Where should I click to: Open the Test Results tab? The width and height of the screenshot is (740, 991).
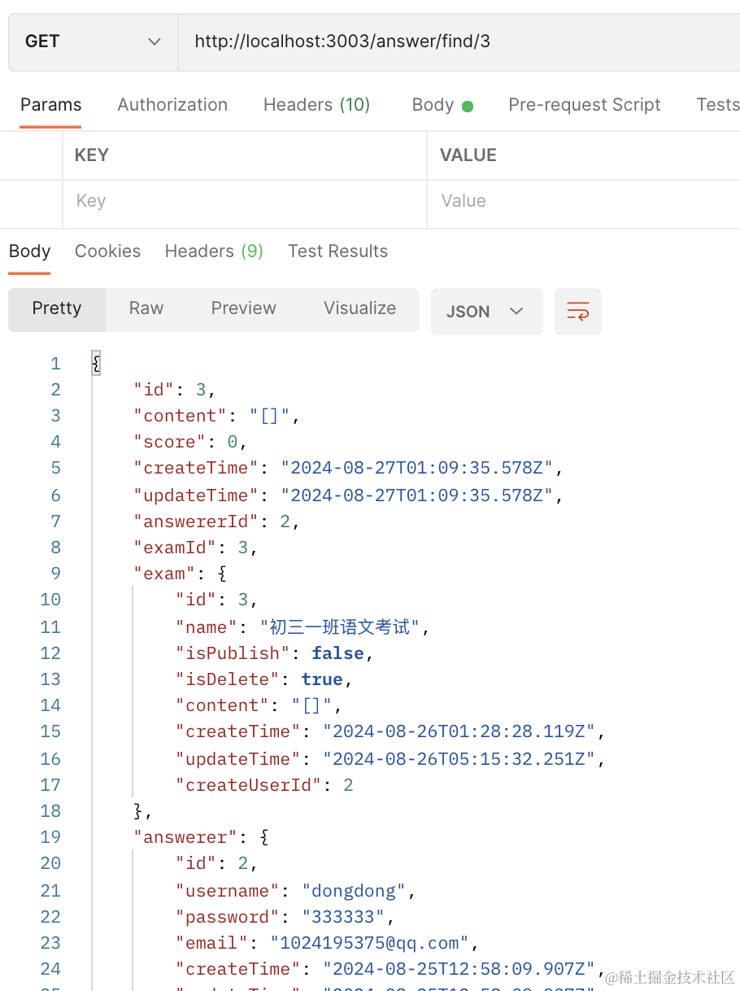coord(337,251)
